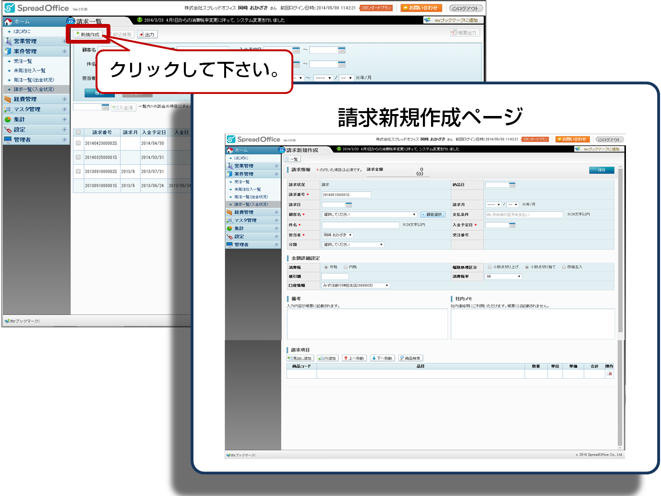The image size is (661, 496).
Task: Open 分類 dropdown in 請求新規作成 form
Action: (x=353, y=245)
